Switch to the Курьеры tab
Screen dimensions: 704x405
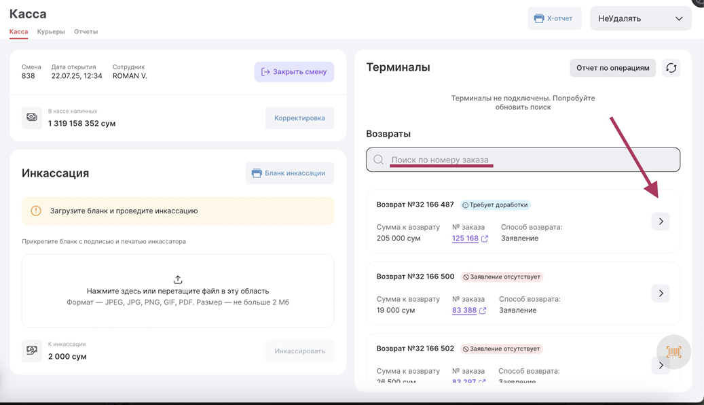point(51,31)
